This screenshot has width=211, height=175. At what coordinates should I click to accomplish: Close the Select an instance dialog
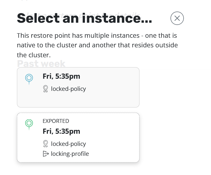pos(177,18)
